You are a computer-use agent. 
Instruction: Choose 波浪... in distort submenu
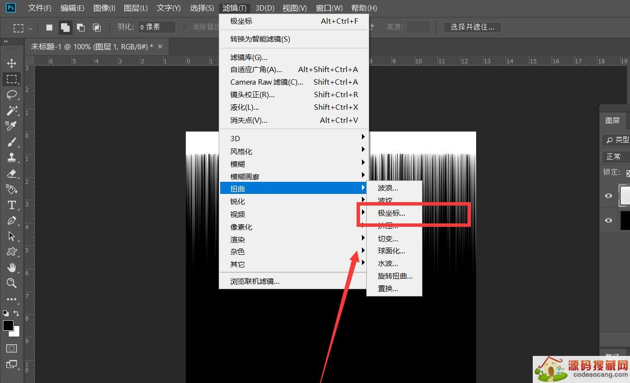(394, 188)
